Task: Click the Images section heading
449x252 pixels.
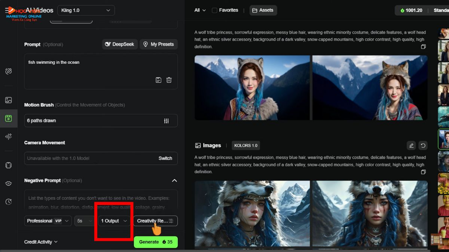Action: tap(208, 146)
